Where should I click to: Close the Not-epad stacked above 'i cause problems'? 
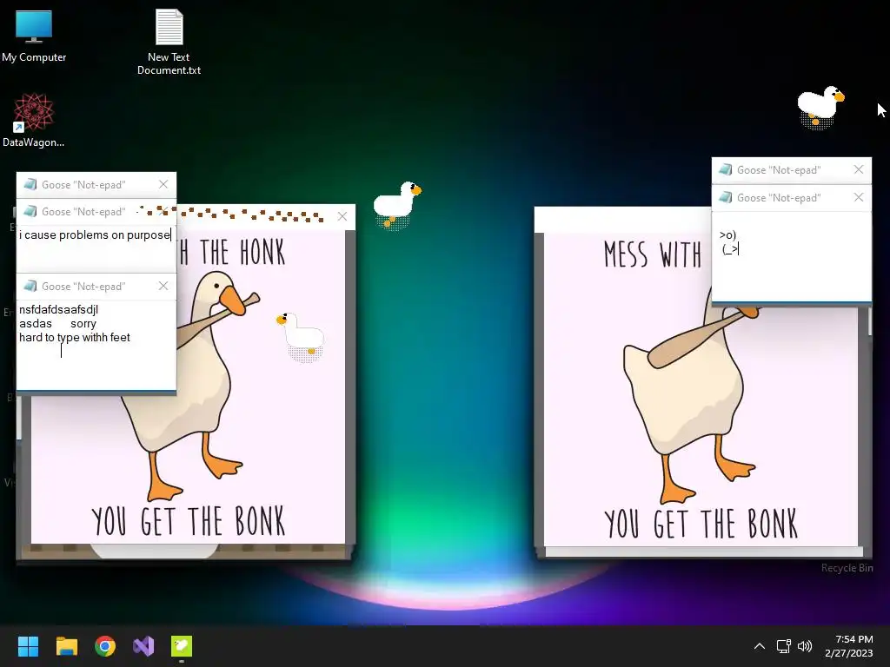pyautogui.click(x=163, y=184)
